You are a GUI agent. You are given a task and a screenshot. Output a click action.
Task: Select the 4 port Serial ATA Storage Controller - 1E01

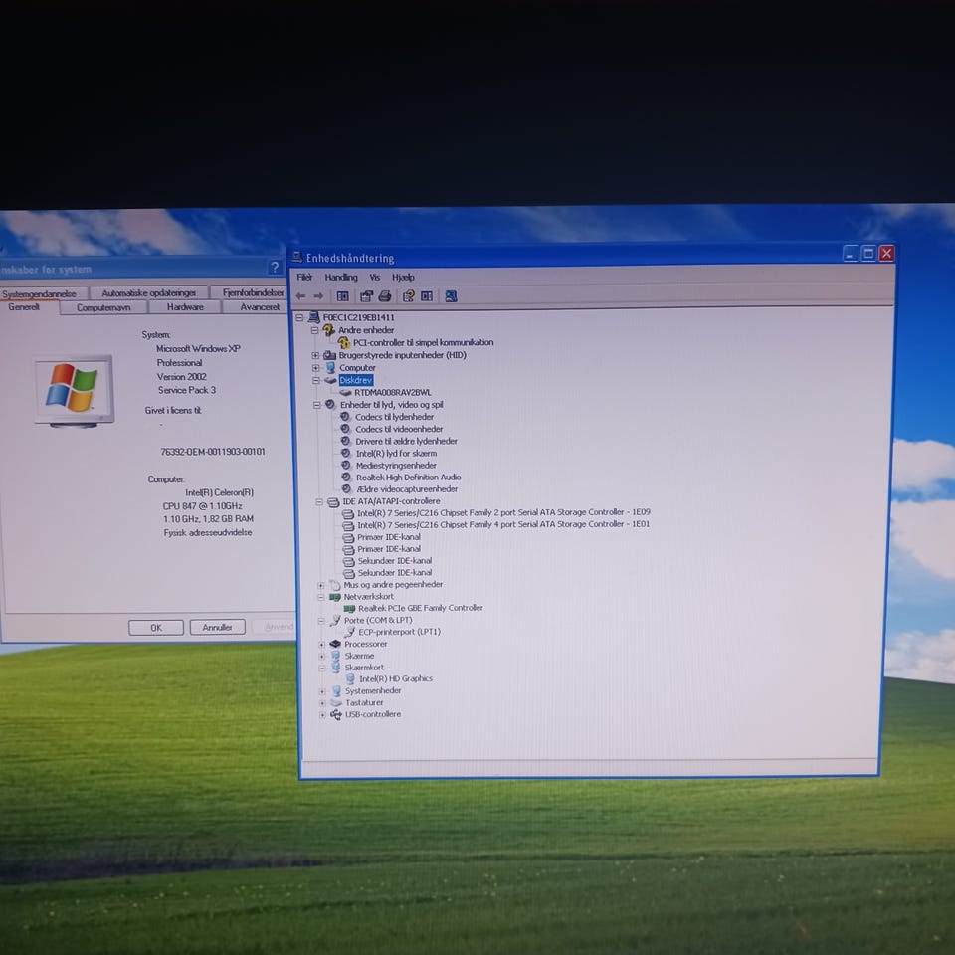click(x=503, y=524)
